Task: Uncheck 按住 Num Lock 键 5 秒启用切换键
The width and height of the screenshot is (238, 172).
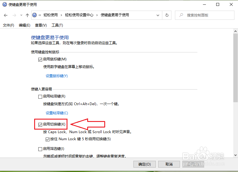Action: pos(47,139)
